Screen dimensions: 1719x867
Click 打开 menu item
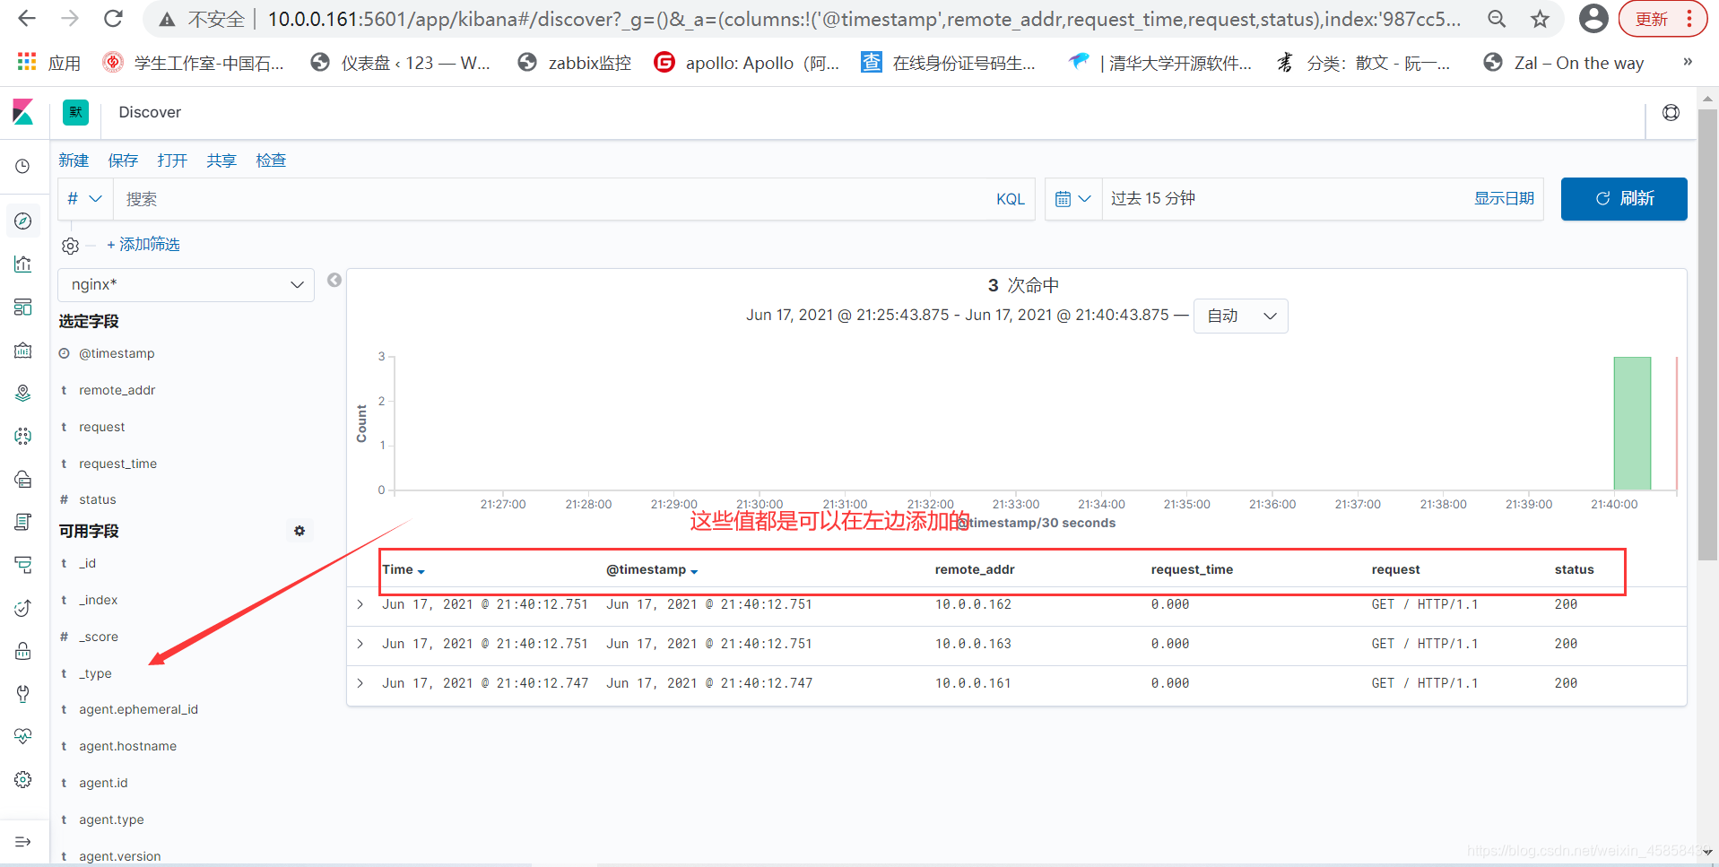click(172, 160)
